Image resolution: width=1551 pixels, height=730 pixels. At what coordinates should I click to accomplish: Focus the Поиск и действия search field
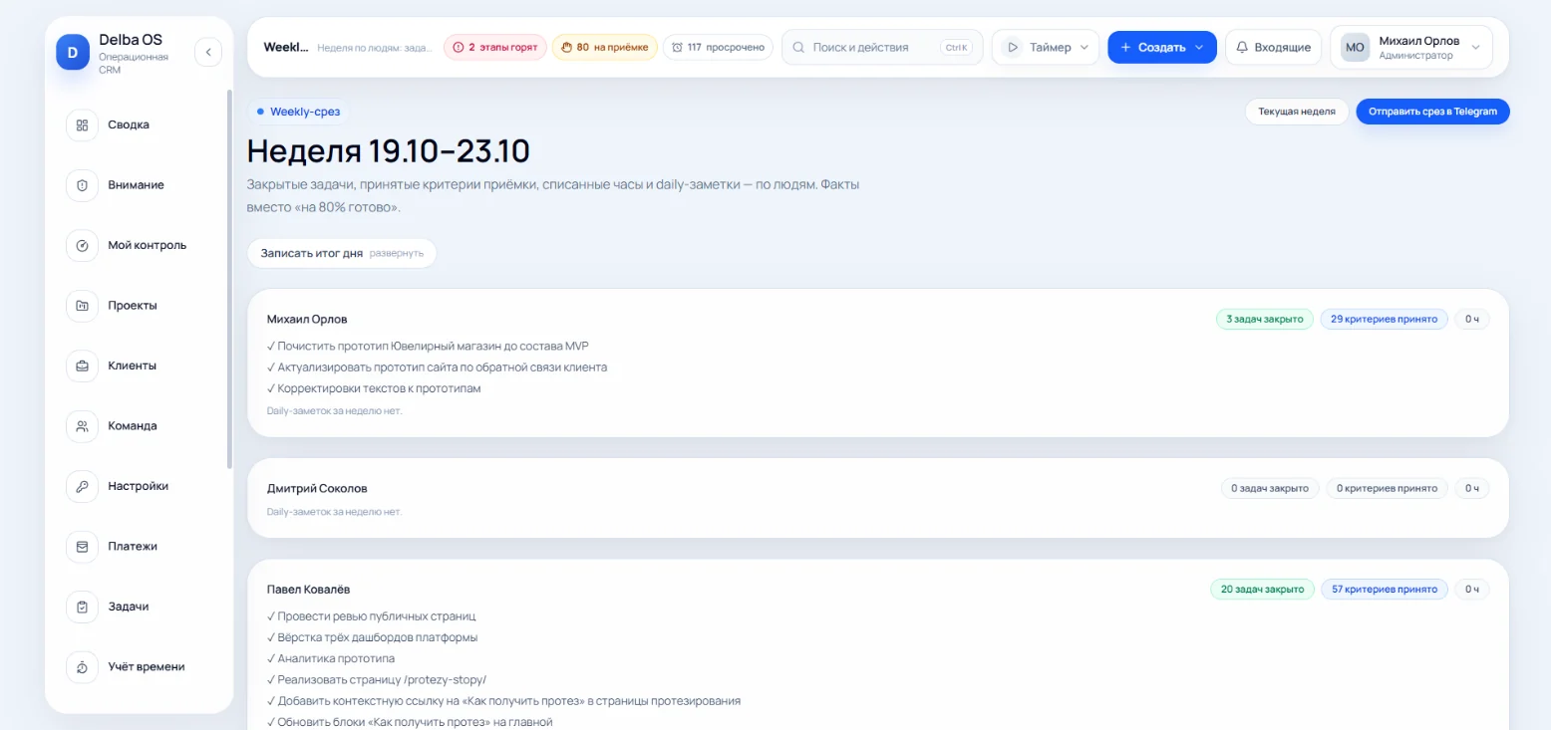pyautogui.click(x=882, y=47)
